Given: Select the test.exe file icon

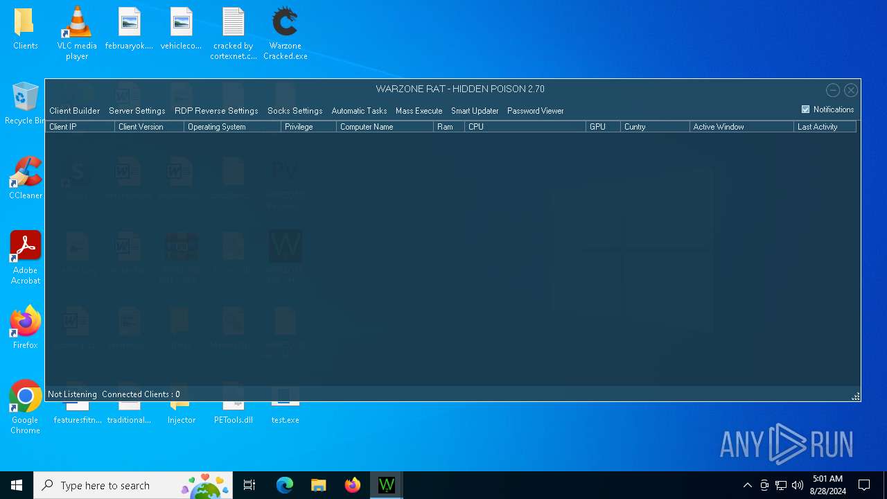Looking at the screenshot, I should (x=286, y=414).
